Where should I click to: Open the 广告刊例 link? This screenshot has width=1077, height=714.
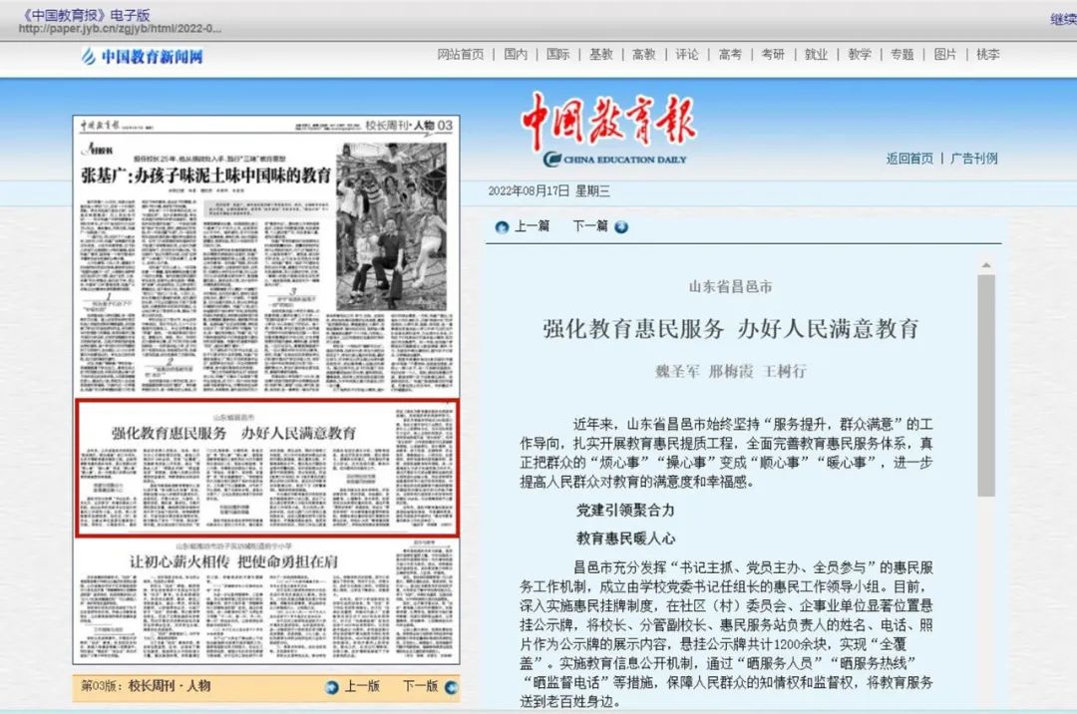coord(974,159)
